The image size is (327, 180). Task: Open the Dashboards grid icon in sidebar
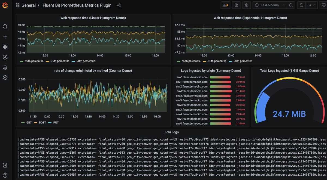tap(5, 47)
